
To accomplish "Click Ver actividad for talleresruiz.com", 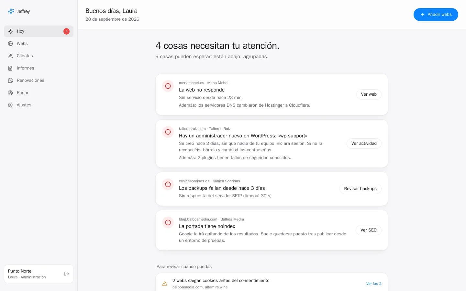I will tap(364, 144).
